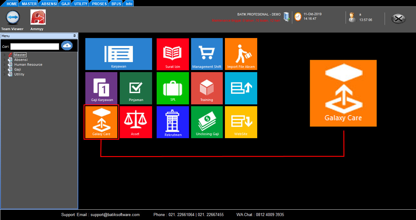416x220 pixels.
Task: Switch to the PROSES tab
Action: [99, 4]
